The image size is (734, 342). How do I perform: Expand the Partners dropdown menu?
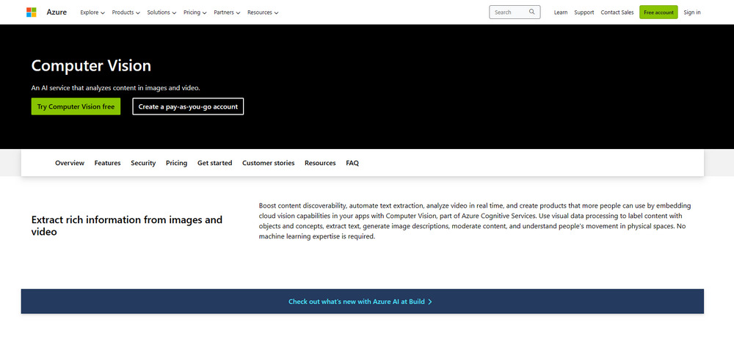coord(227,12)
